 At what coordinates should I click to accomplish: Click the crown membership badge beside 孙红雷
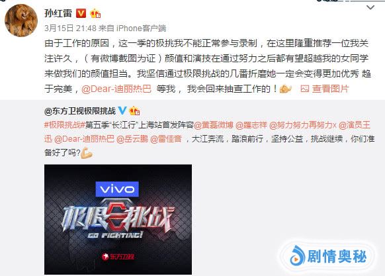pos(95,13)
